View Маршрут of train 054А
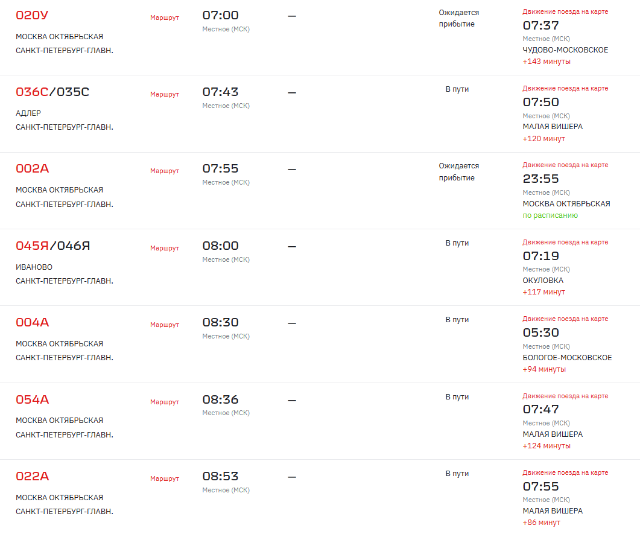This screenshot has width=640, height=534. (164, 402)
